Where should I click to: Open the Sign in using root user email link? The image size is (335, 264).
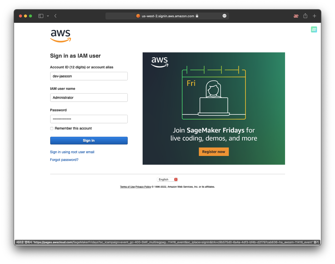click(72, 152)
